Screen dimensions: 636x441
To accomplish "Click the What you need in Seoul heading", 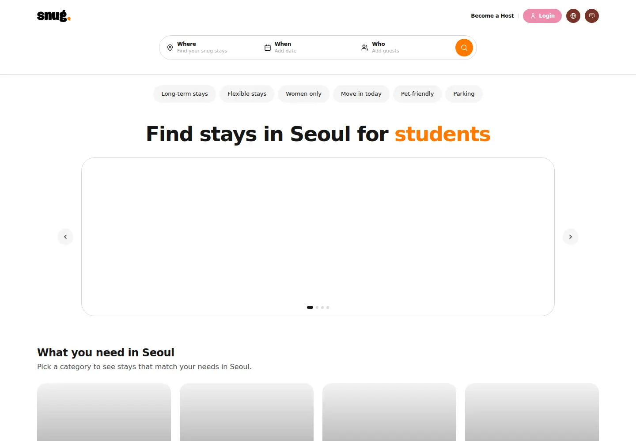I will point(106,352).
